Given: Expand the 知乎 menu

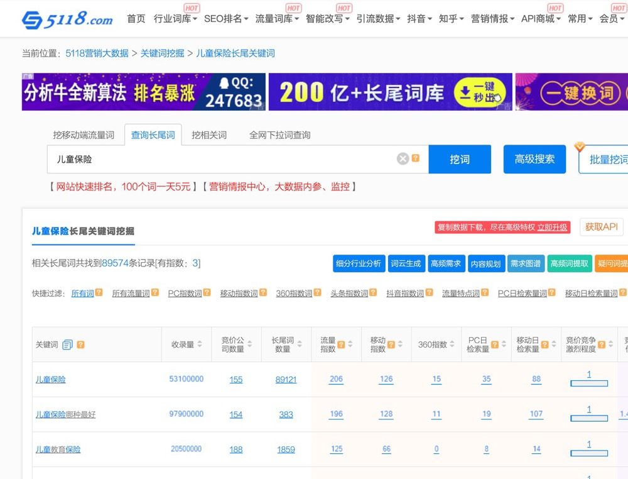Looking at the screenshot, I should pos(451,19).
